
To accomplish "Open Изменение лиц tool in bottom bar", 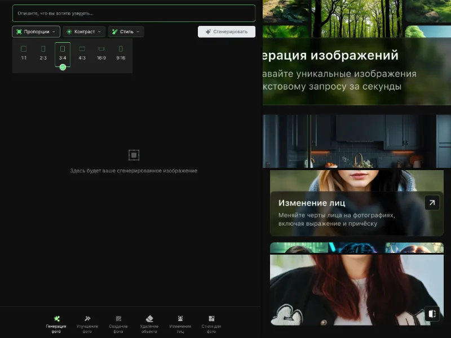I will pos(180,324).
